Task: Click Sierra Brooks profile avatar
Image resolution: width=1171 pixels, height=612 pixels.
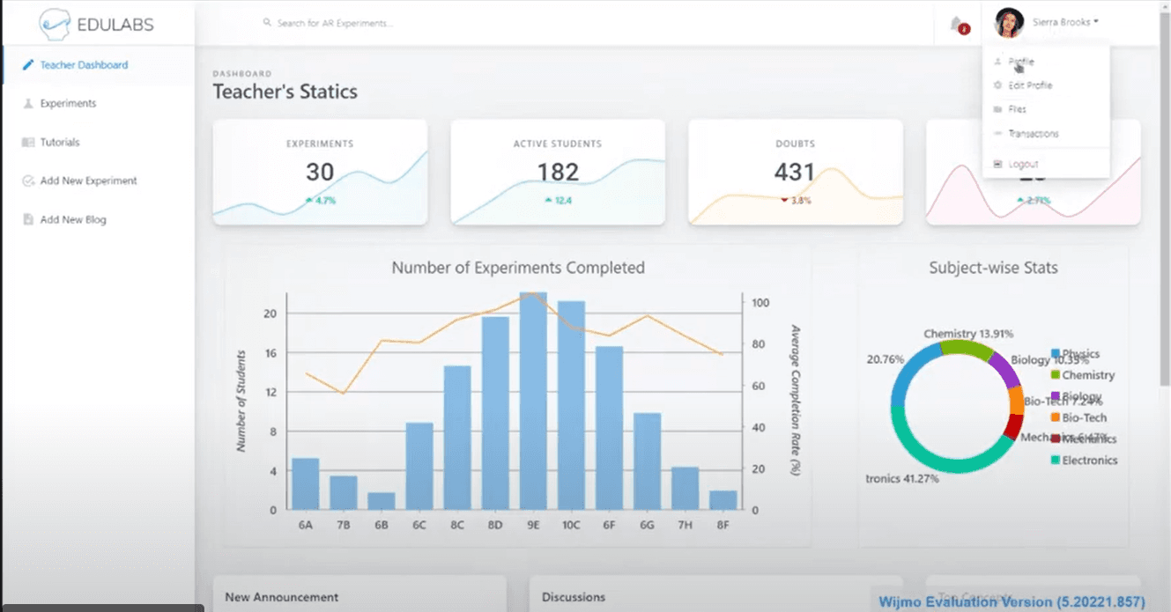Action: point(1009,23)
